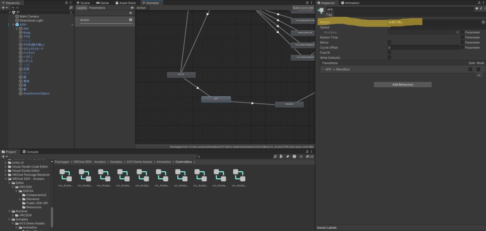Expand the Ash child object
This screenshot has width=486, height=231.
click(17, 28)
